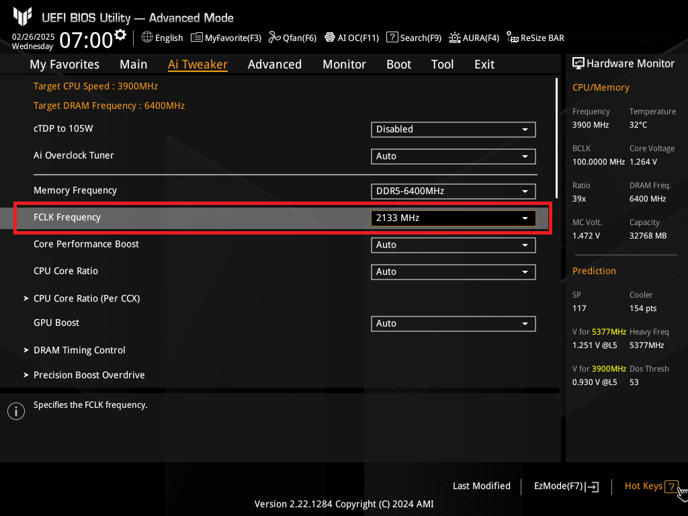Click the 100.0000 MHz BCLK value
This screenshot has width=688, height=516.
coord(599,162)
